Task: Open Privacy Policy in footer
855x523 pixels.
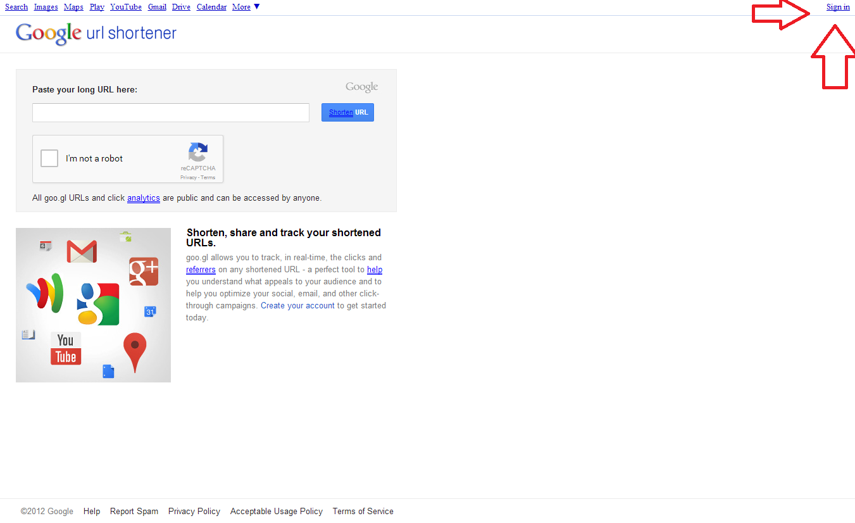Action: point(194,512)
